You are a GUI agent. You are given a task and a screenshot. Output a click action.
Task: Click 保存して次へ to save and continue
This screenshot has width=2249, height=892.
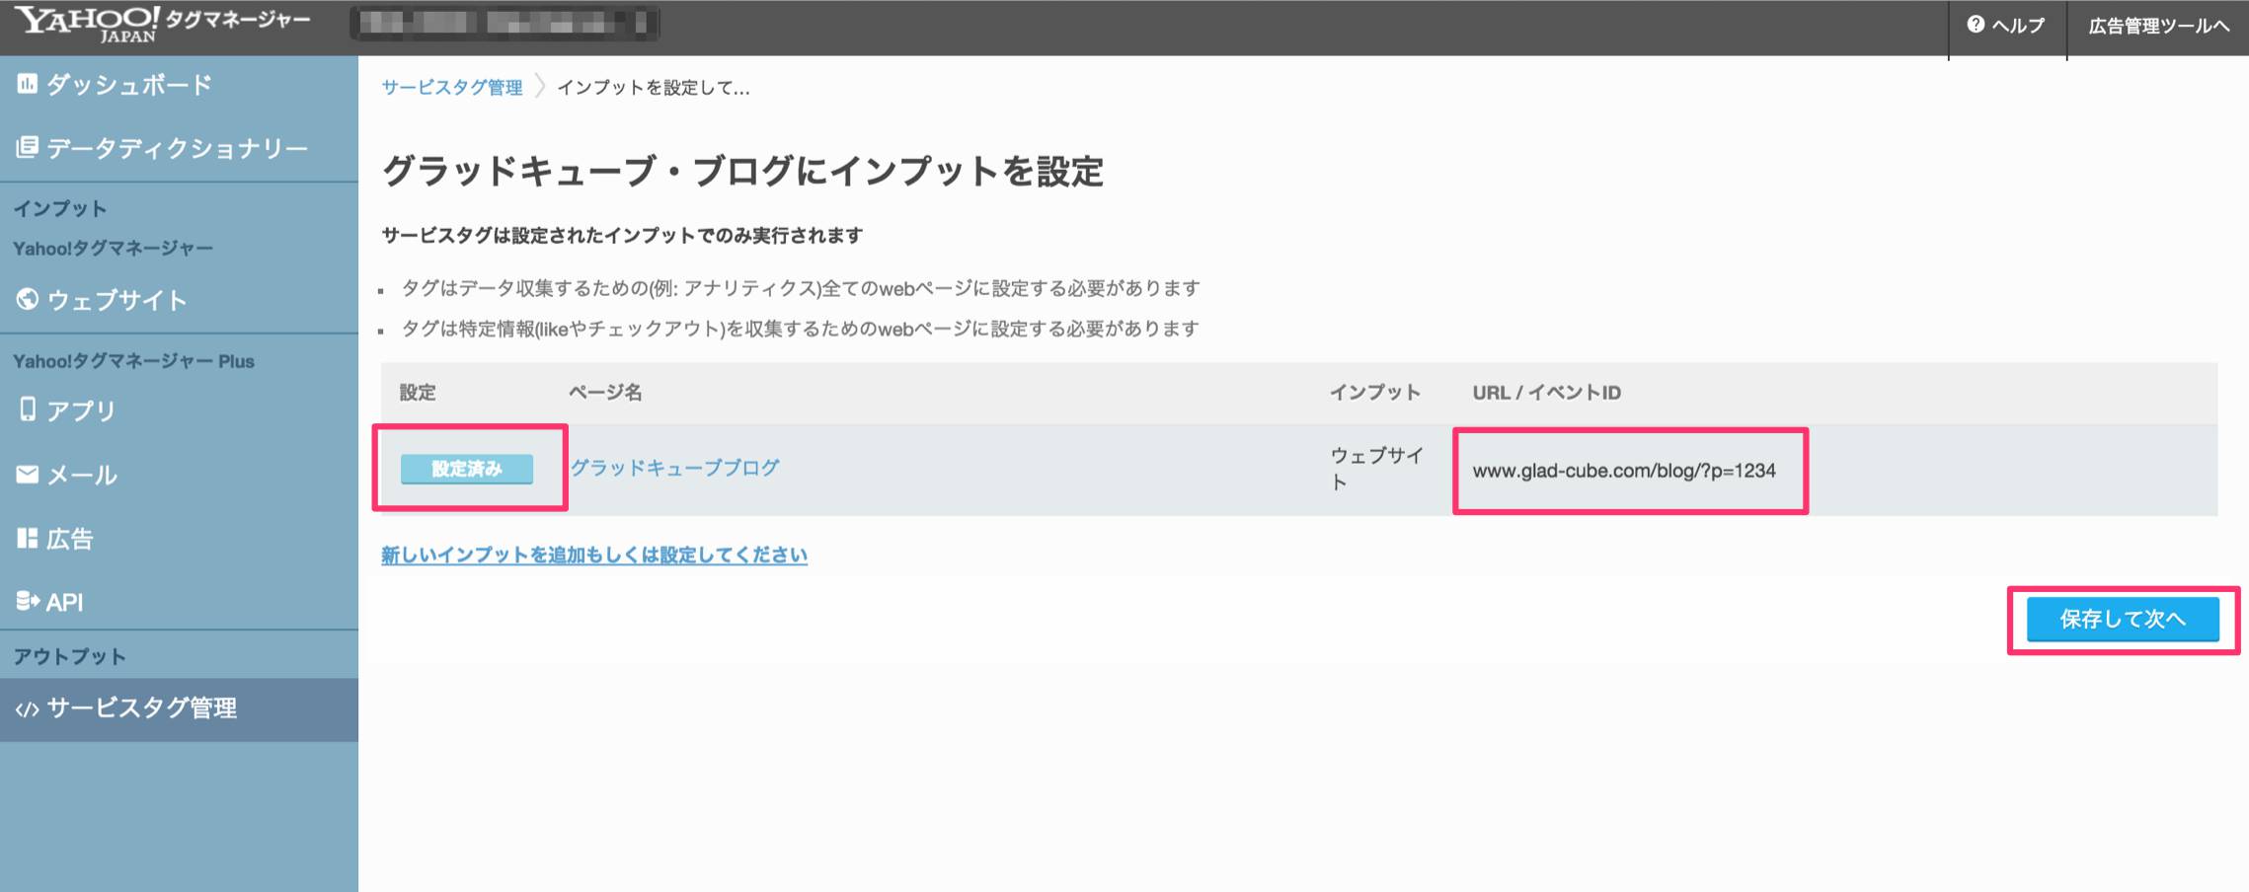coord(2123,619)
